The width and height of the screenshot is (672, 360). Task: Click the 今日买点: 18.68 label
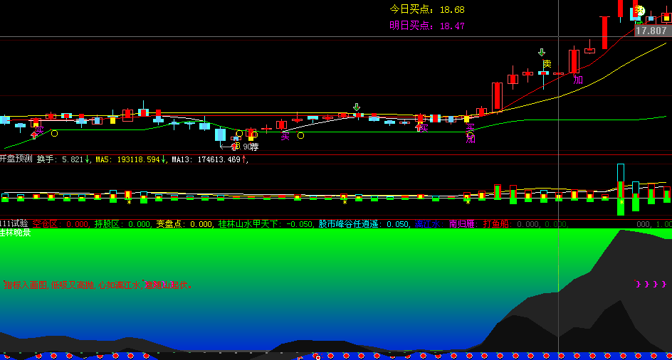pos(427,9)
